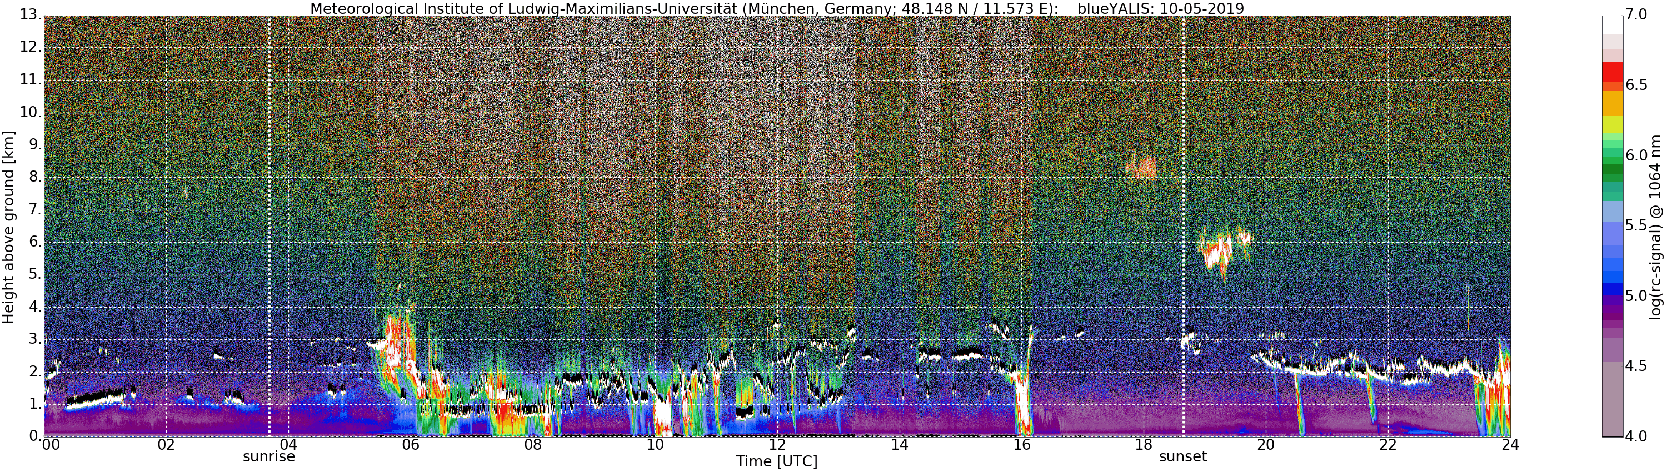This screenshot has height=472, width=1667.
Task: Click the plot title mentioning blueYALIS 10-05-2019
Action: click(777, 8)
